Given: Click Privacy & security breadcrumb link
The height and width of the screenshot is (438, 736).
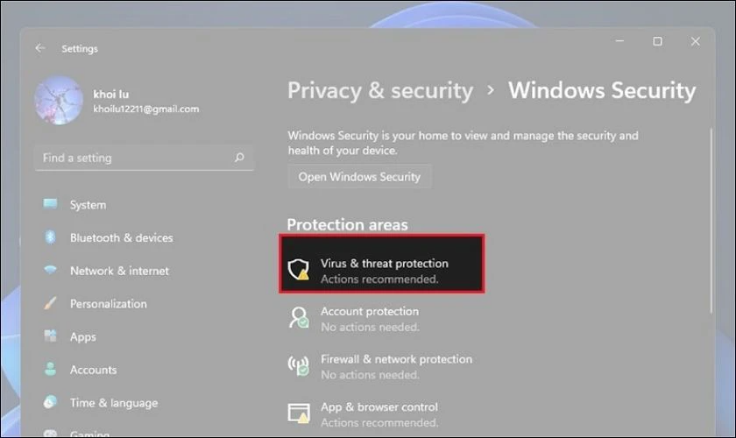Looking at the screenshot, I should (380, 90).
